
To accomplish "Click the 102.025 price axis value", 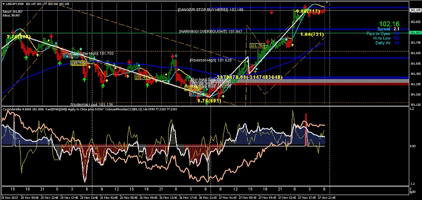I will pos(415,21).
